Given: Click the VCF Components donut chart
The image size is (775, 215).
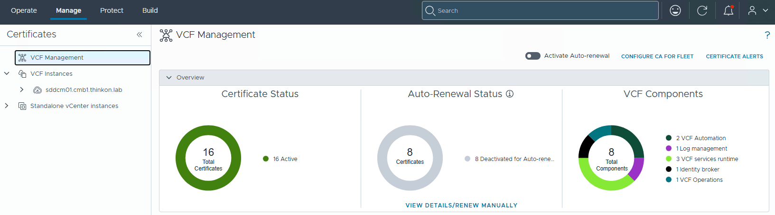Looking at the screenshot, I should pos(611,158).
